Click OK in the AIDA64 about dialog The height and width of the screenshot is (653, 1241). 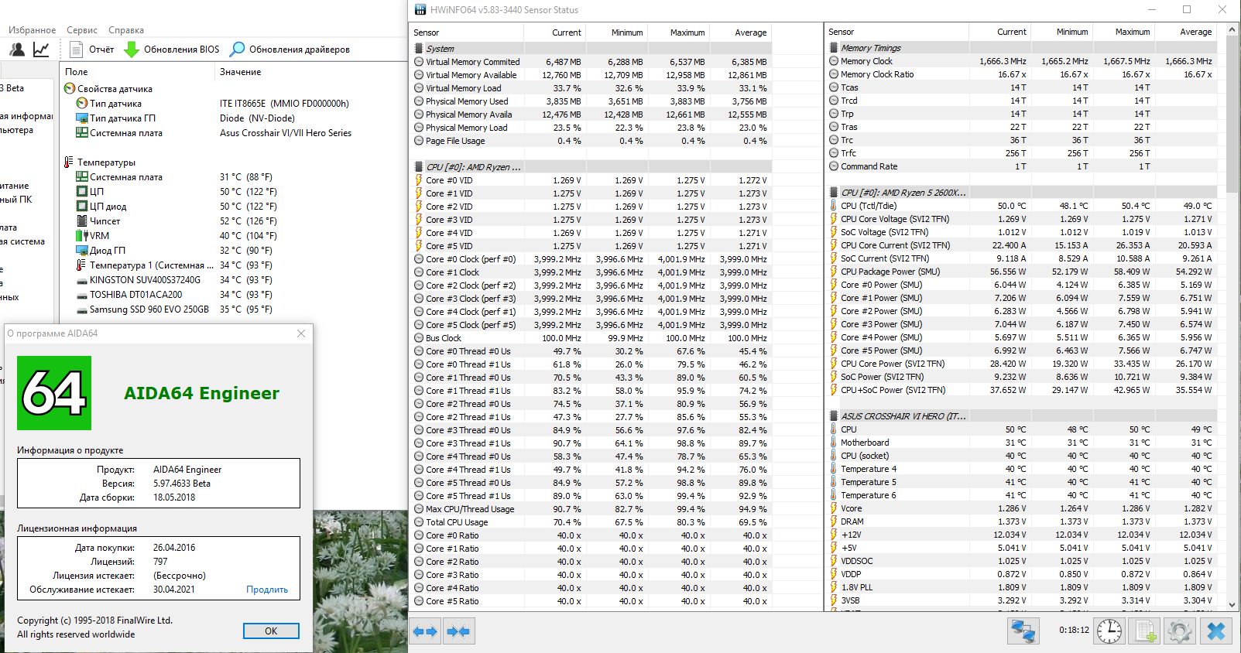click(271, 631)
